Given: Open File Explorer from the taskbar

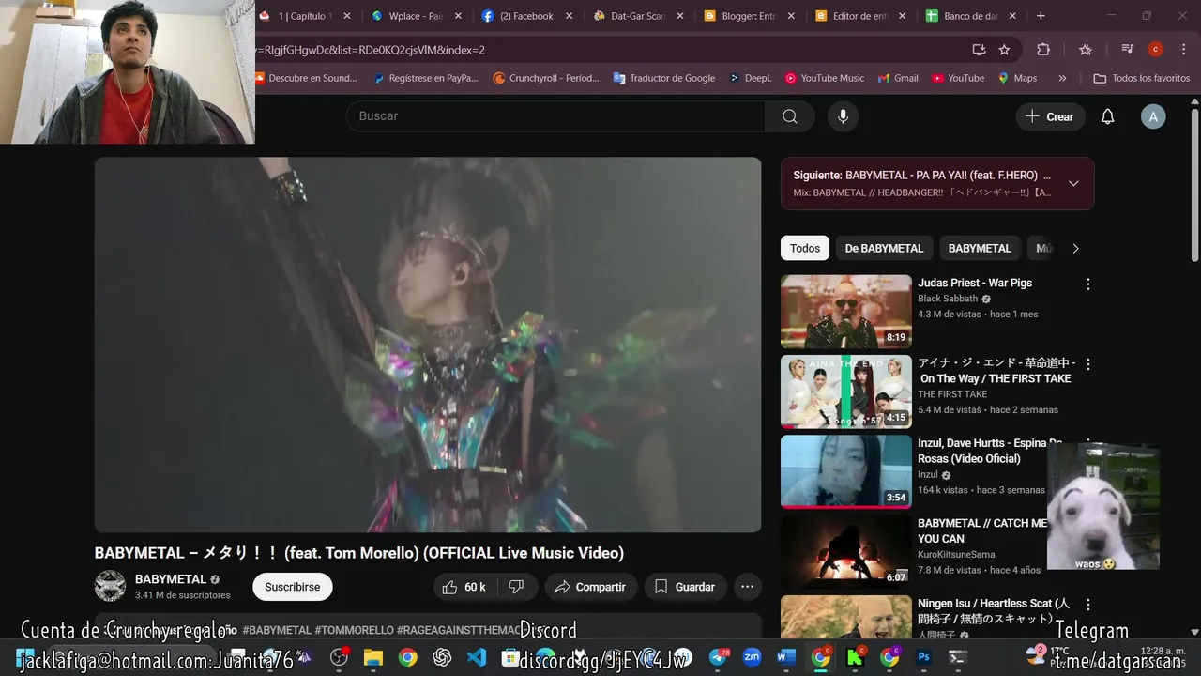Looking at the screenshot, I should 373,658.
